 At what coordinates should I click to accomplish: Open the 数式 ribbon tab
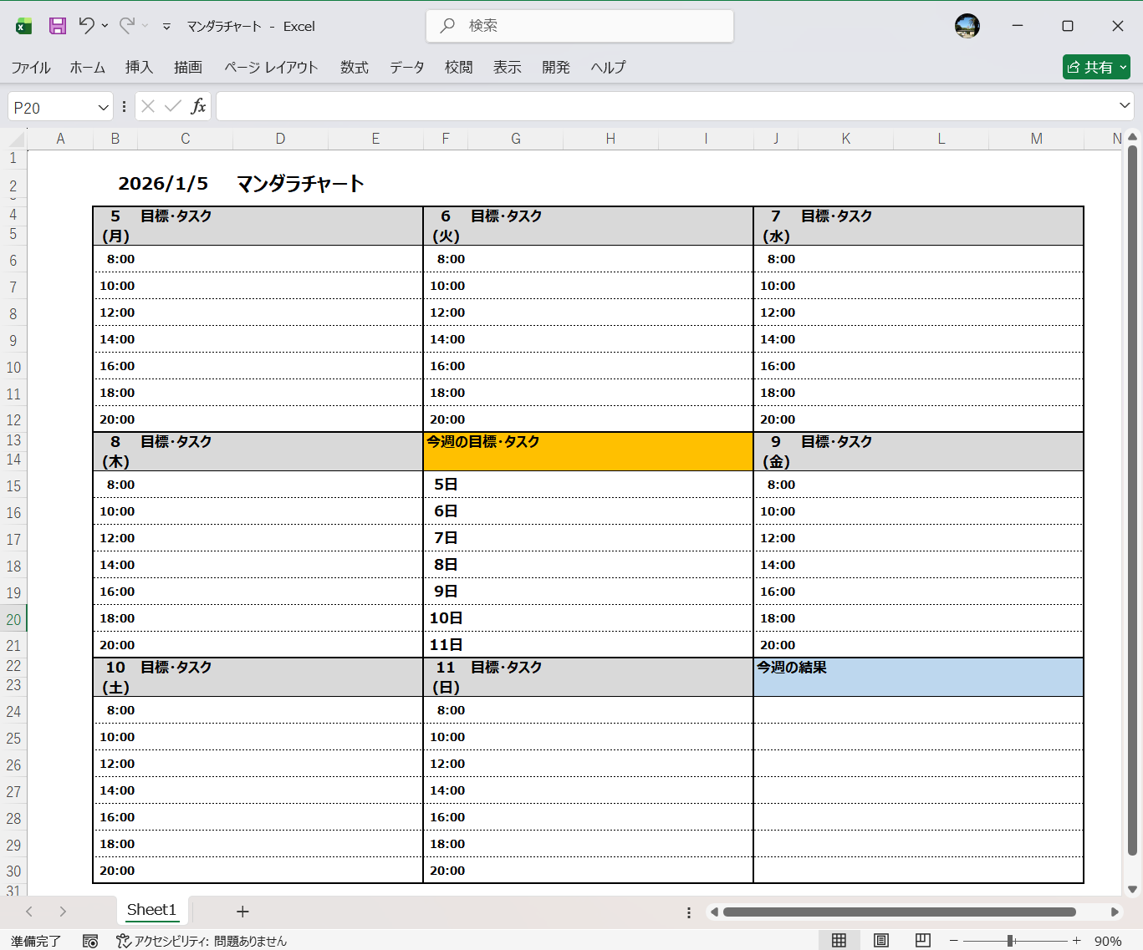(x=354, y=67)
